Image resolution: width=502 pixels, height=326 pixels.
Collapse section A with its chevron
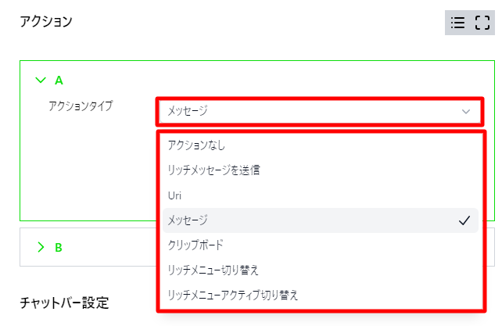(41, 80)
